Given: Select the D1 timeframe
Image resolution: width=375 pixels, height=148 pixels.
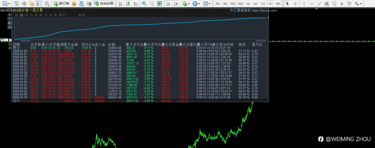Looking at the screenshot, I should pos(263,4).
